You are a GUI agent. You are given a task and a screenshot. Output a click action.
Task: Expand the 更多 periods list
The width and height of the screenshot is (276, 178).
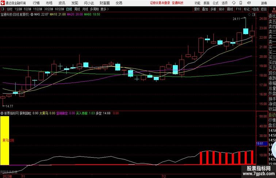[x=105, y=9]
